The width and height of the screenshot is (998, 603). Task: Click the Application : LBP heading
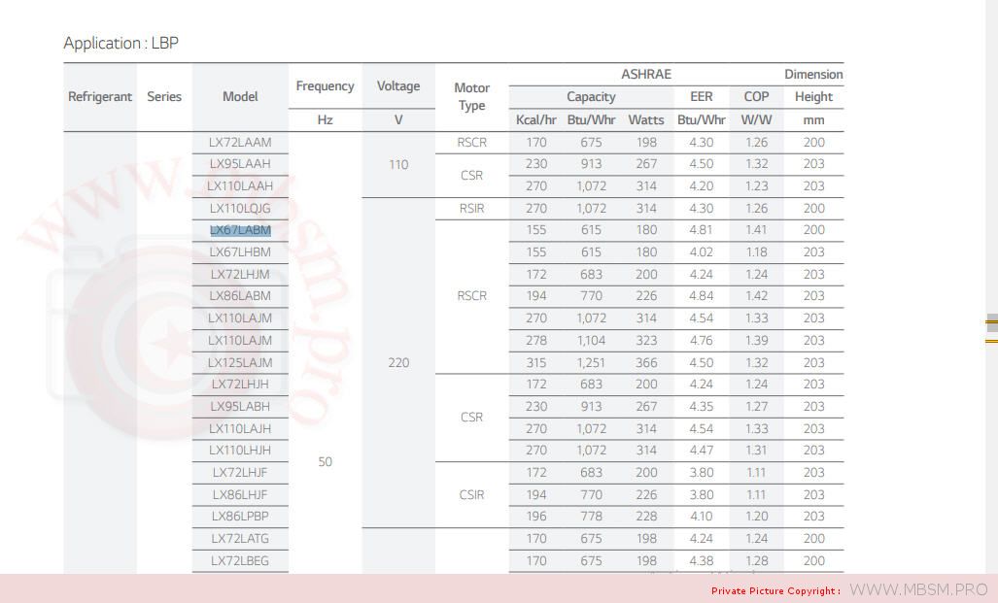tap(121, 43)
